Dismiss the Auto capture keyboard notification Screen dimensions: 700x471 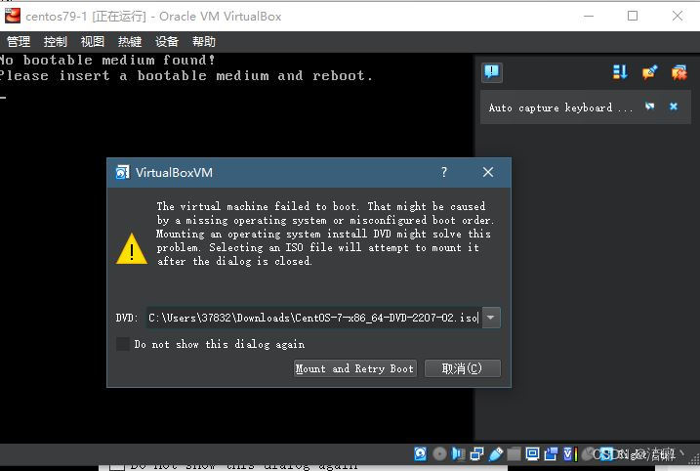click(674, 107)
